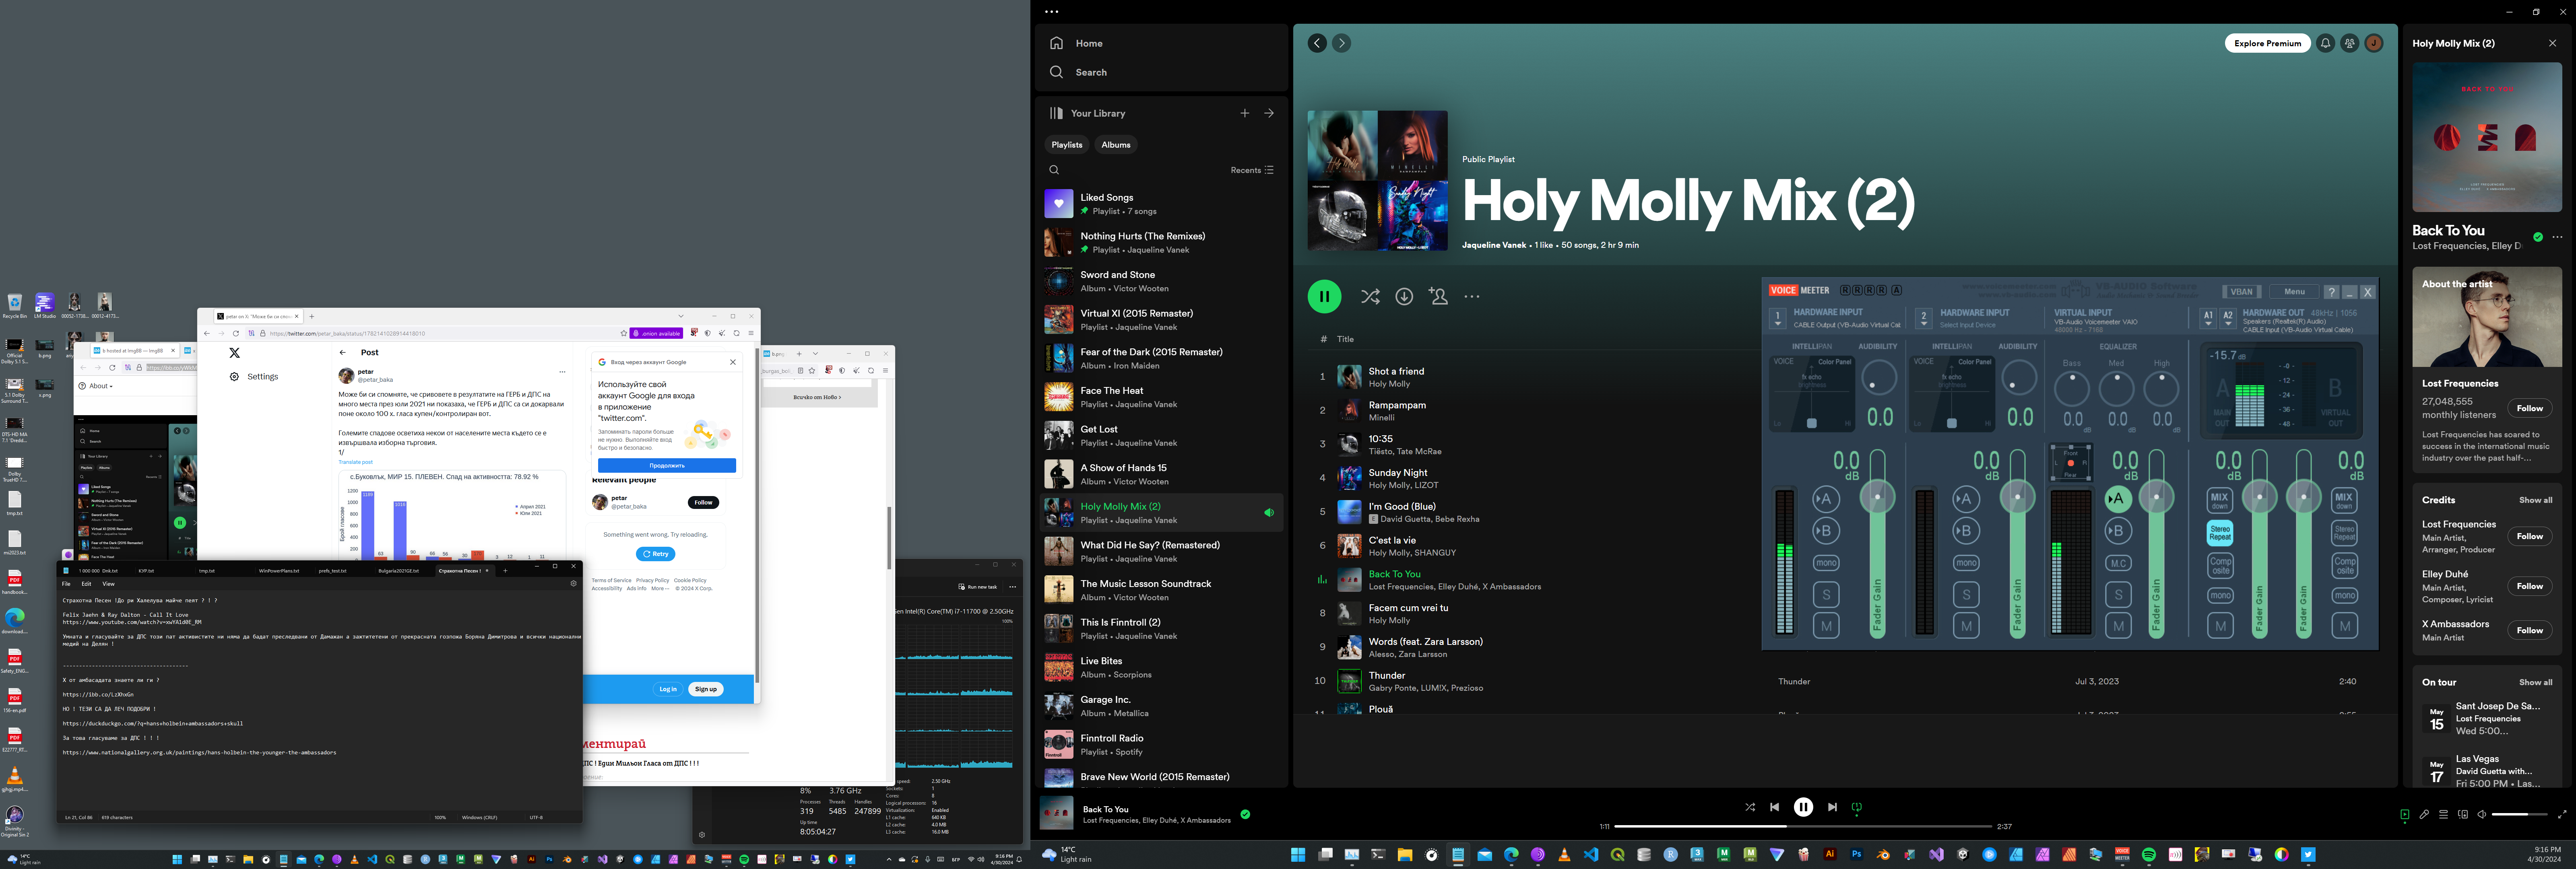
Task: Invite collaborators to the playlist
Action: point(1438,296)
